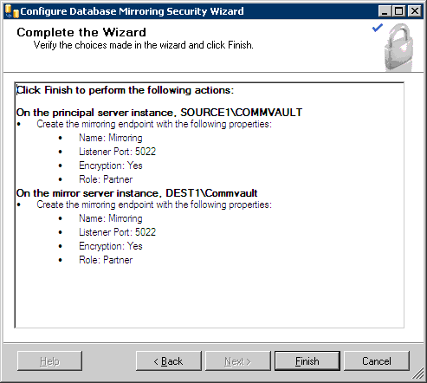
Task: Click the 'Verify the choices made' subtitle text
Action: (144, 45)
